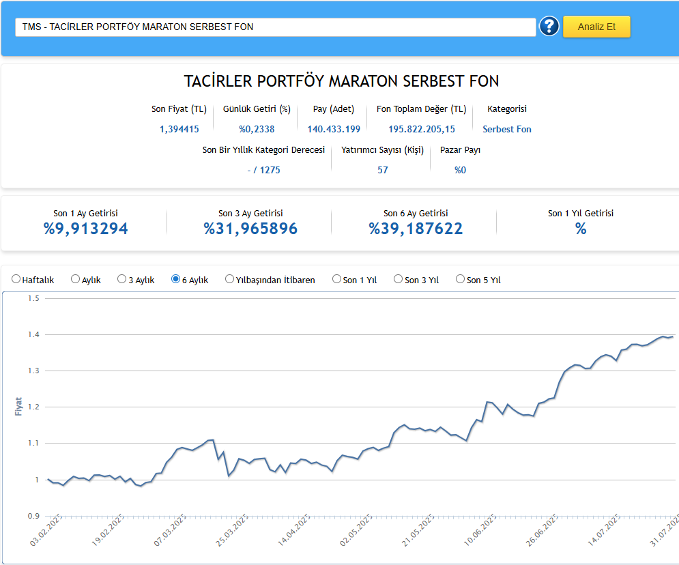The height and width of the screenshot is (565, 679).
Task: Click the fund total value 195.822.205,15
Action: click(x=422, y=129)
